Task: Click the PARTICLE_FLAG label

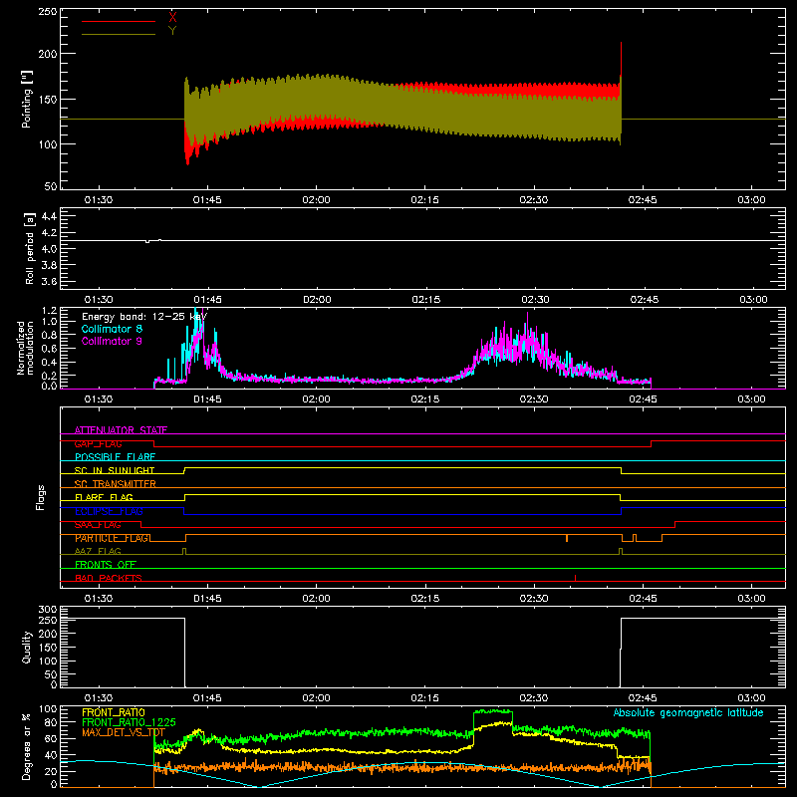Action: coord(112,538)
